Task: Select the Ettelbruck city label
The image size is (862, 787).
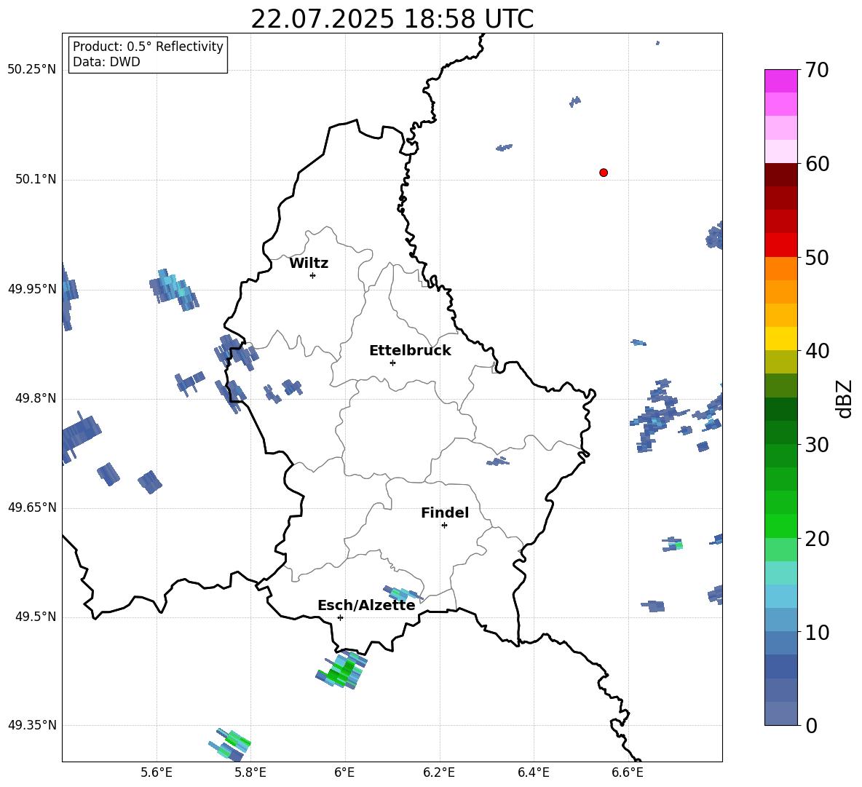Action: click(x=410, y=351)
